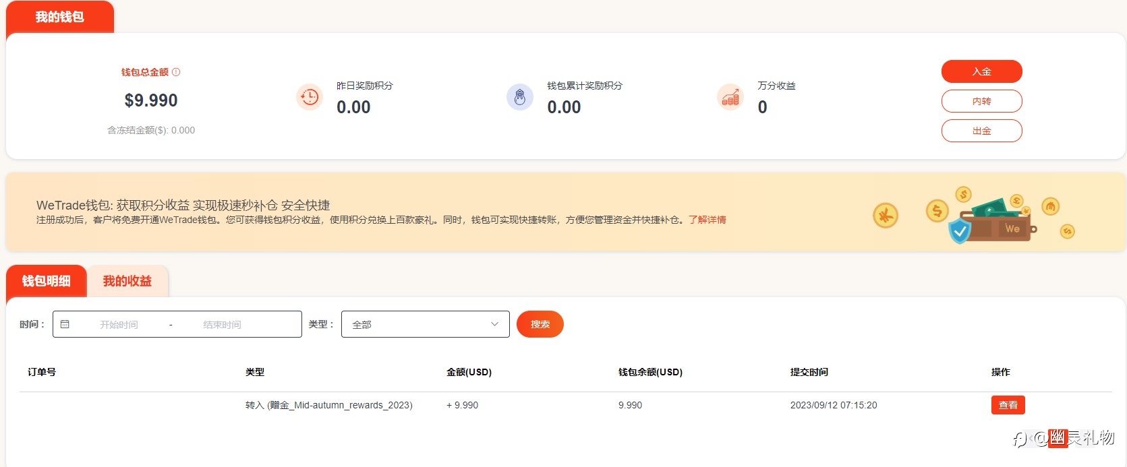Click the 搜索 search button

[540, 324]
